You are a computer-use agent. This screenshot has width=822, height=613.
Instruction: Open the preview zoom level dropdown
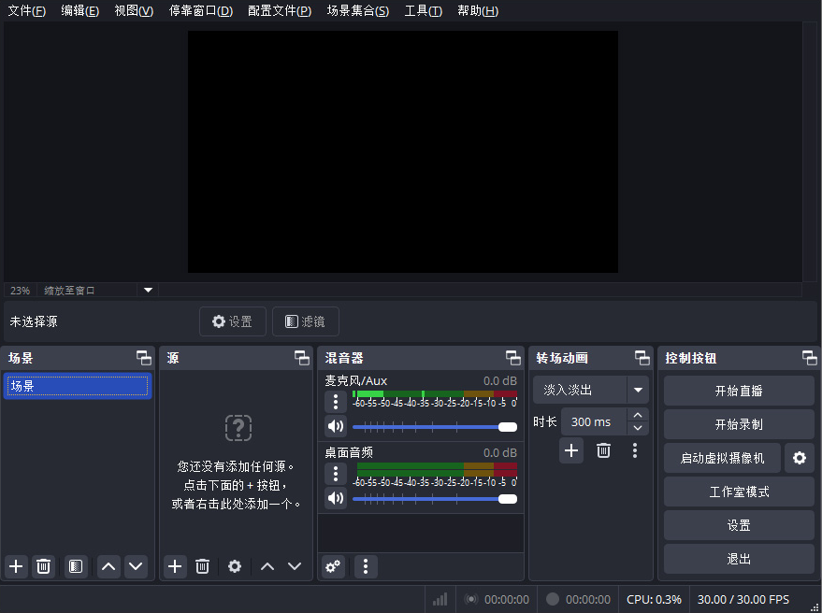pos(147,291)
